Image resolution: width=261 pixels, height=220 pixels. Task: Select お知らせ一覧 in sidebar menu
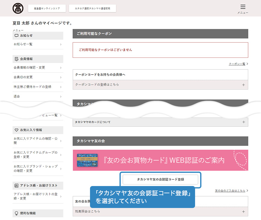pos(38,44)
